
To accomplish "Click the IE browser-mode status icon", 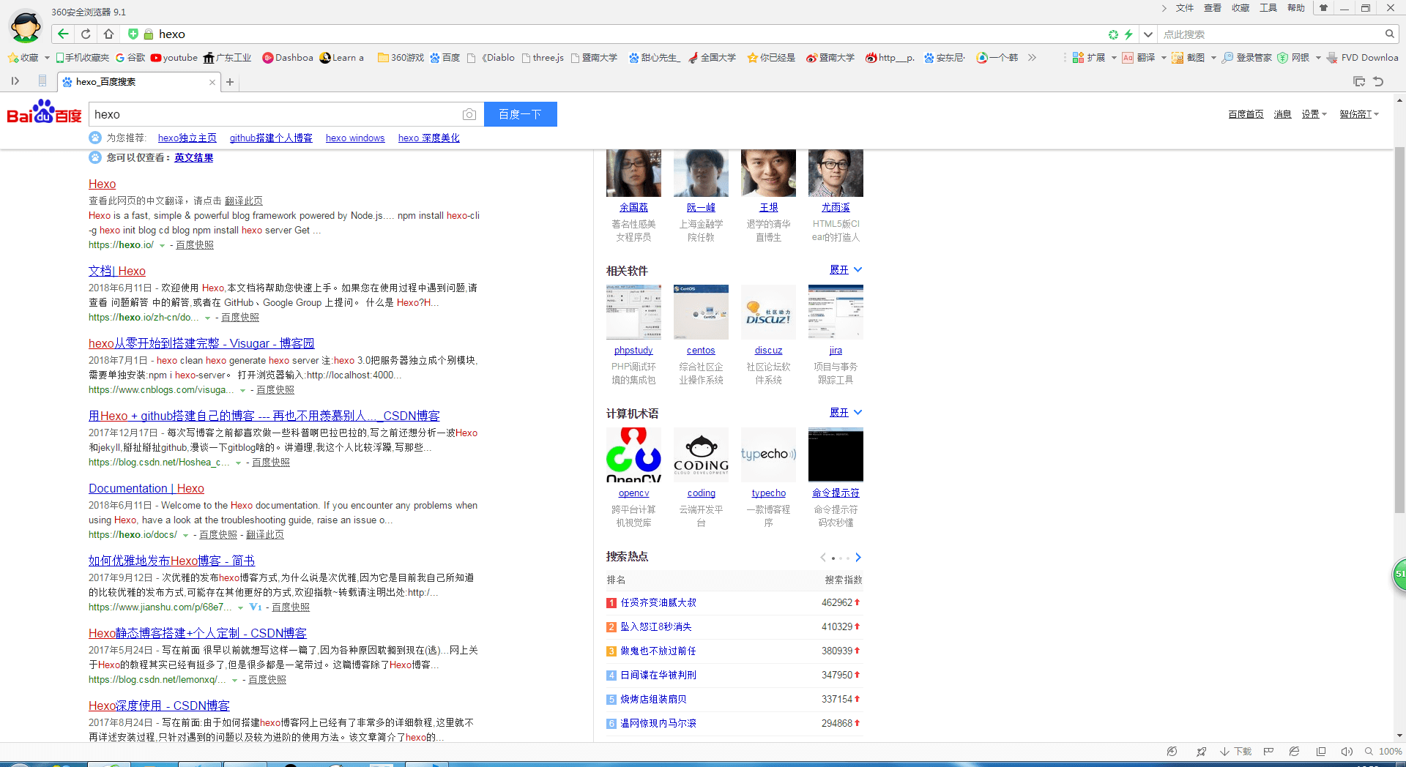I will point(1294,752).
